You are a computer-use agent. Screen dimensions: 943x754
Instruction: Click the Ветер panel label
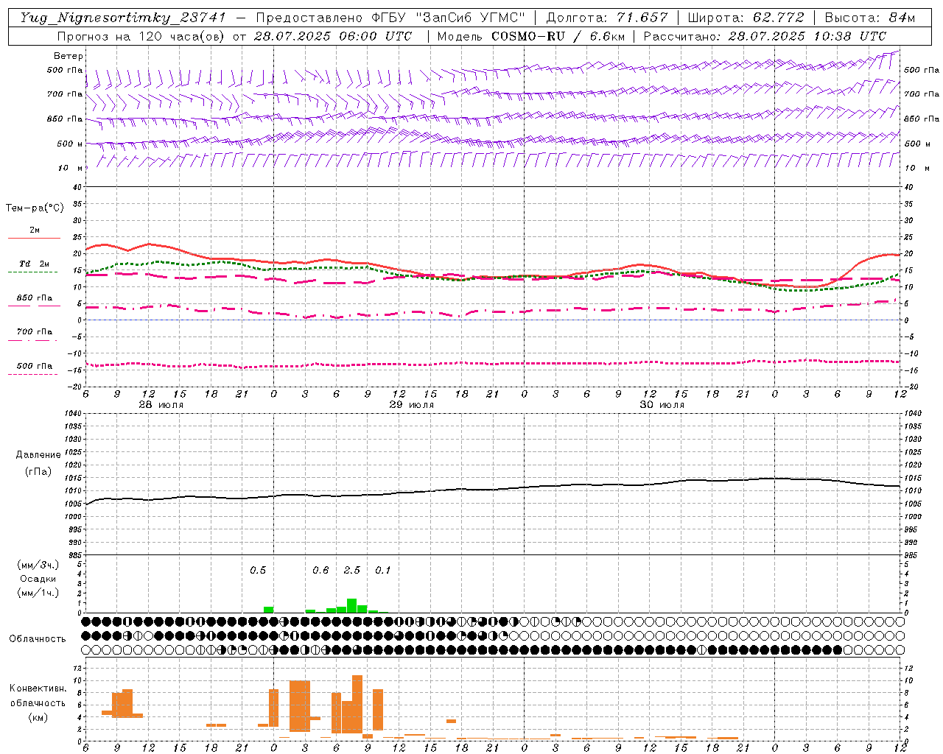[x=68, y=56]
